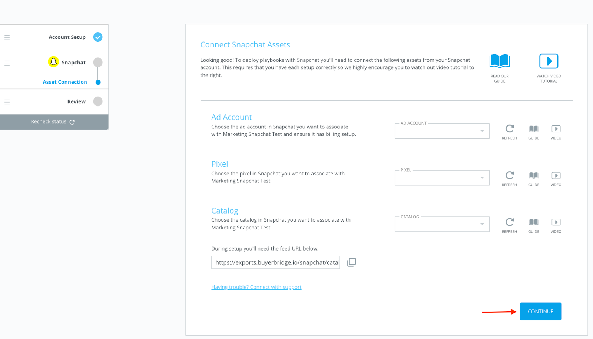Open the Read Our Guide book icon
This screenshot has width=593, height=339.
point(500,61)
